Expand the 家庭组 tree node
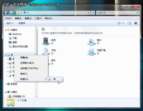Screen dimensions: 143x111 tap(6, 84)
